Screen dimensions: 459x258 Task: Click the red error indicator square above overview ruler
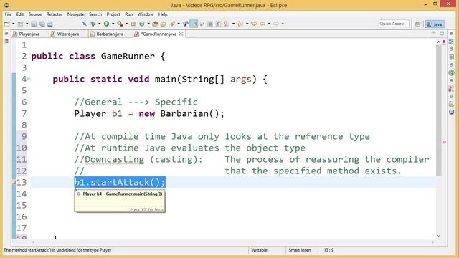click(444, 42)
